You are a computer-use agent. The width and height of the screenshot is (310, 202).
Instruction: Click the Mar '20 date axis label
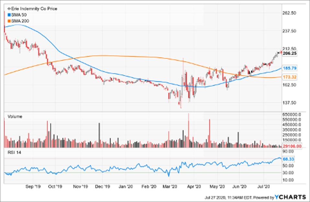170,187
